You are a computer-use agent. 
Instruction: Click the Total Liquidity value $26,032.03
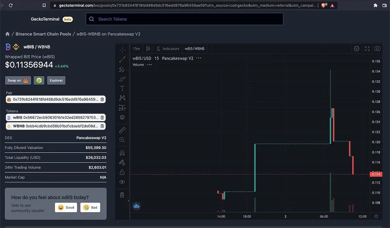coord(96,158)
